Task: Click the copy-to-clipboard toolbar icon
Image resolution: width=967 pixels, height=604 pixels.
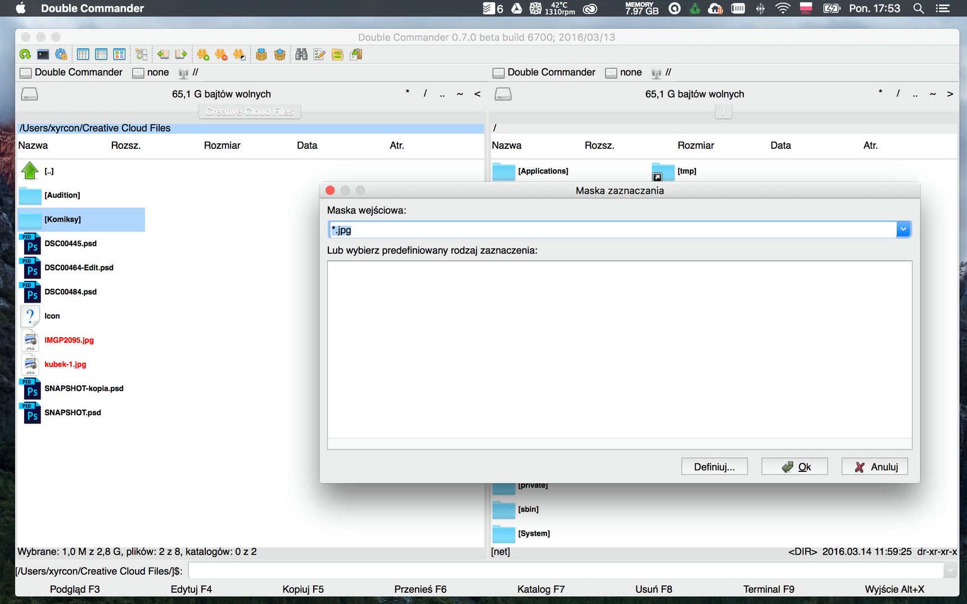Action: (x=356, y=55)
